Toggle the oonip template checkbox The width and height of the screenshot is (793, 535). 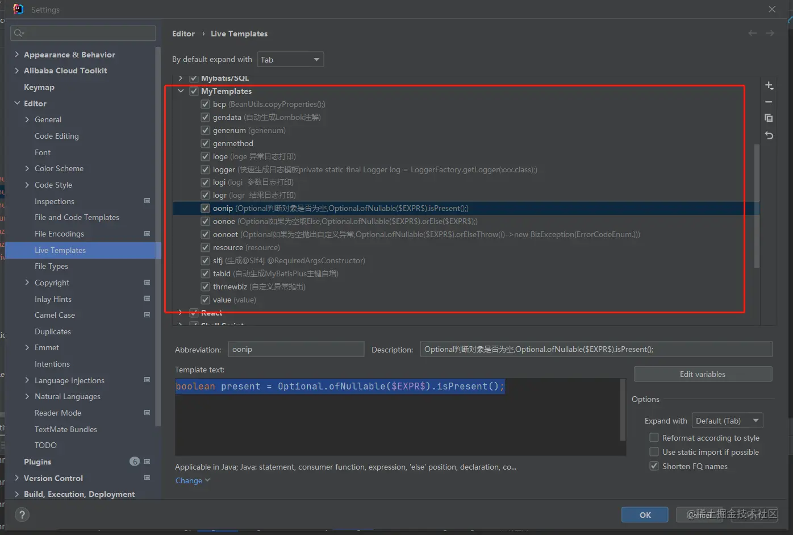[205, 208]
